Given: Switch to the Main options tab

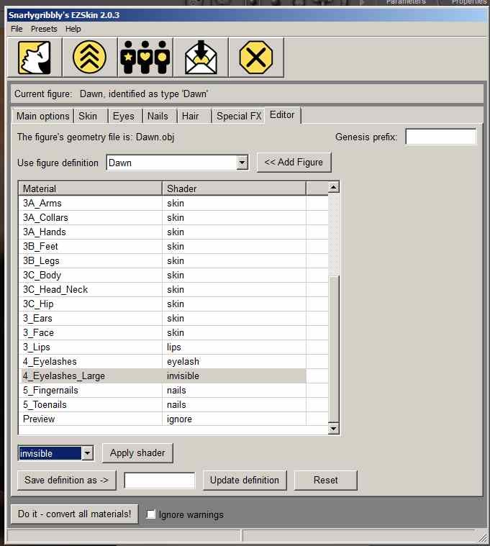Looking at the screenshot, I should [x=43, y=117].
